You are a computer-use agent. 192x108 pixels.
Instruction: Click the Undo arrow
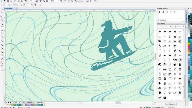tap(26, 1)
